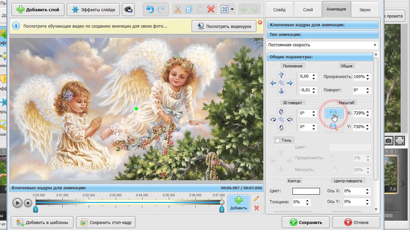Rotate 3D right icon
This screenshot has width=410, height=230.
click(290, 120)
